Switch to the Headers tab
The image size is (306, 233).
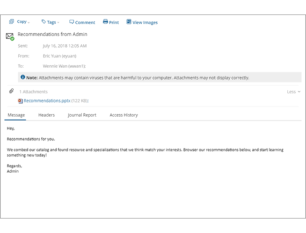(x=47, y=115)
